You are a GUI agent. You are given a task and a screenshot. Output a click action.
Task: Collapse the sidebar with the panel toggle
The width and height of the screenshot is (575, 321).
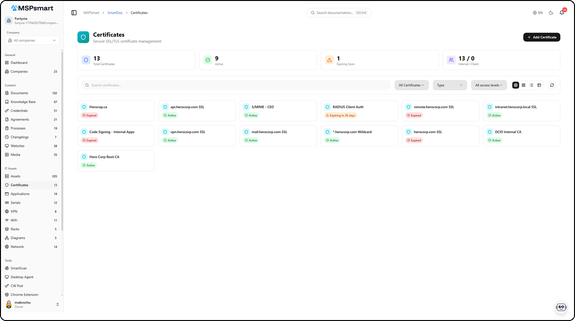[74, 12]
